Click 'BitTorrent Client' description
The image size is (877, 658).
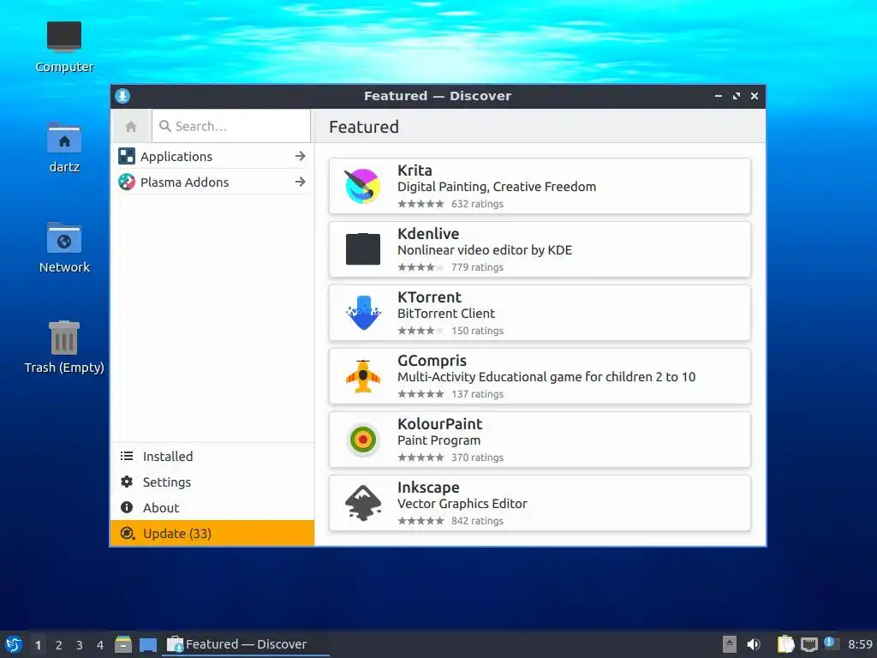pos(445,314)
